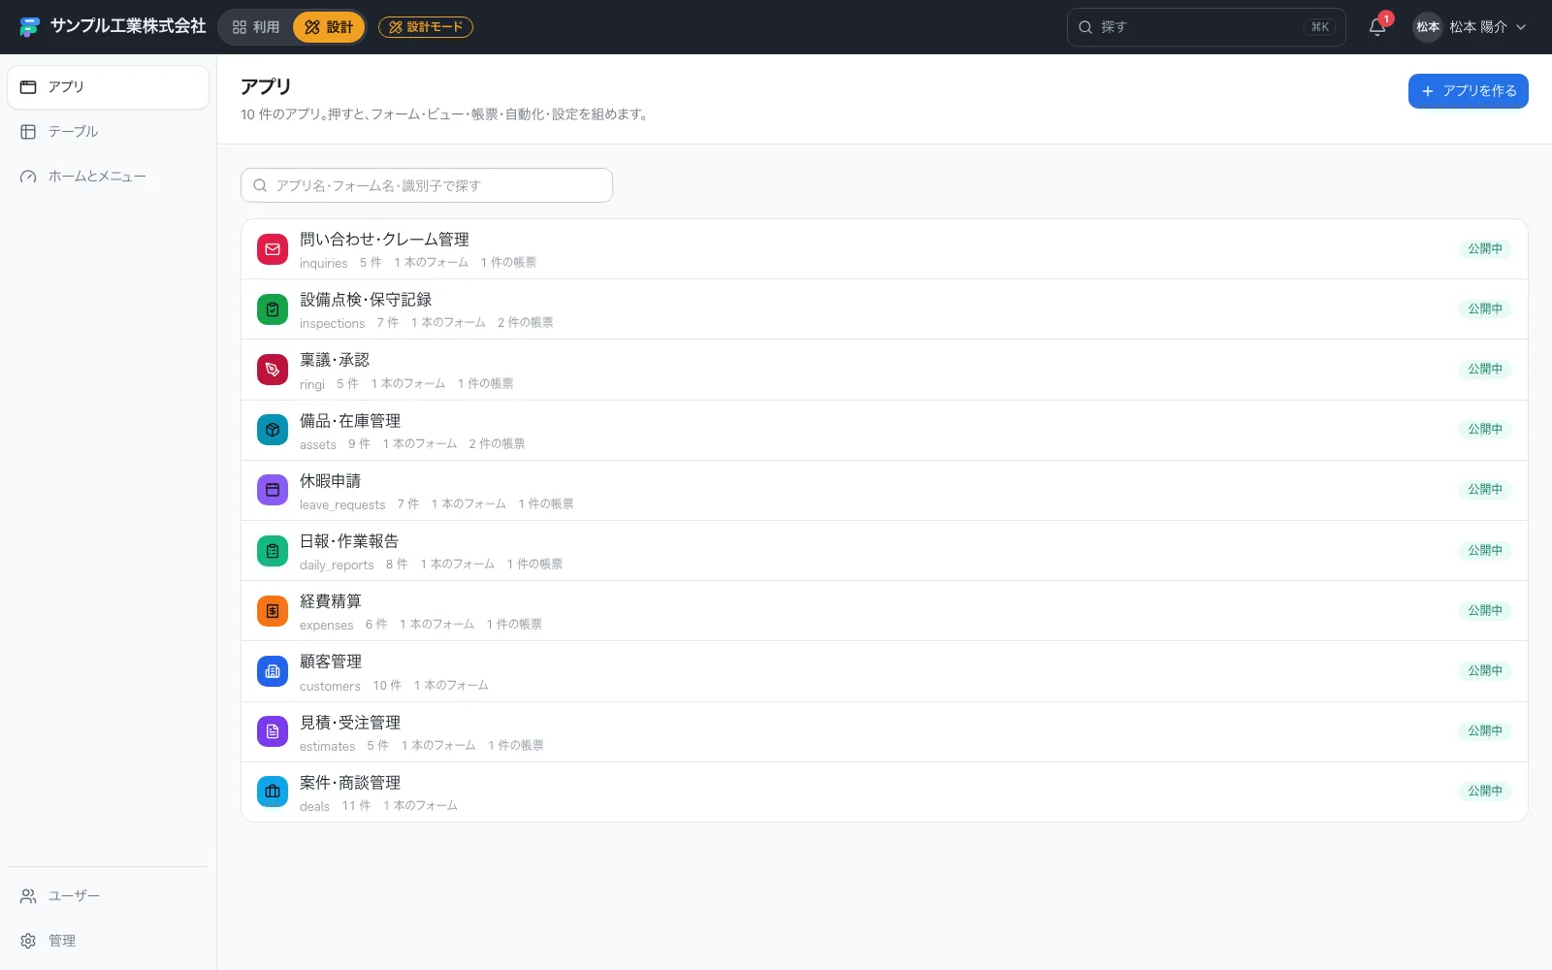Image resolution: width=1552 pixels, height=970 pixels.
Task: Open the 経費精算 app title
Action: coord(330,601)
